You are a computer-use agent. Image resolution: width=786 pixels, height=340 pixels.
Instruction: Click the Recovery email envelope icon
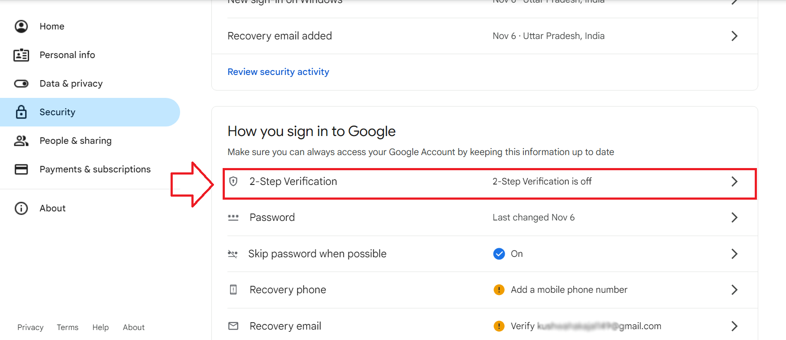233,326
